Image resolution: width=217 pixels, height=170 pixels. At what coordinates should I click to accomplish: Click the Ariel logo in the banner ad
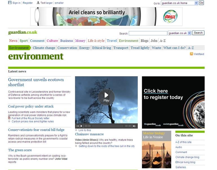click(x=170, y=16)
